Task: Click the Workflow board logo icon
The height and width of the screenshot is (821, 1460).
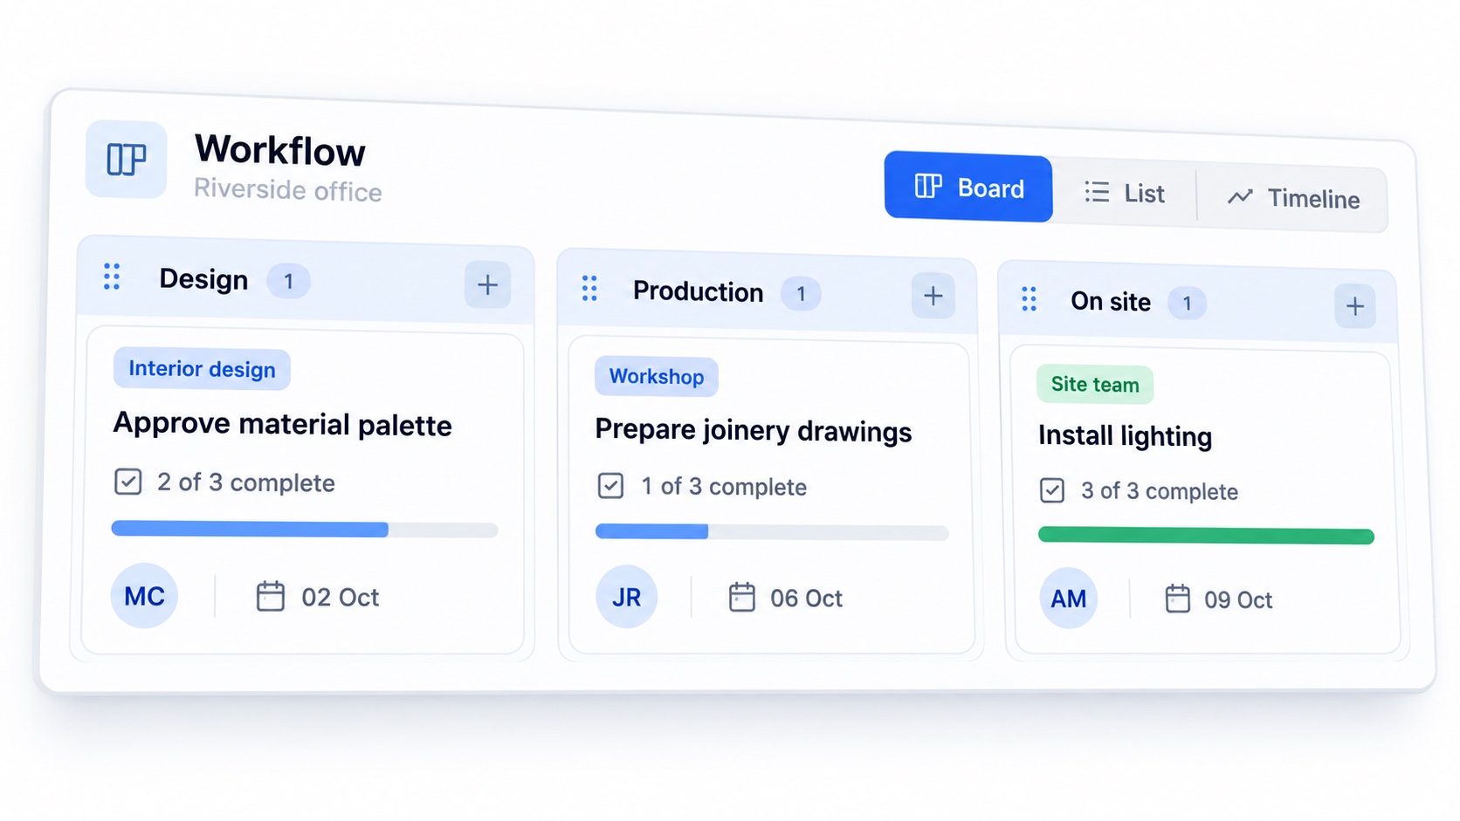Action: [x=126, y=160]
